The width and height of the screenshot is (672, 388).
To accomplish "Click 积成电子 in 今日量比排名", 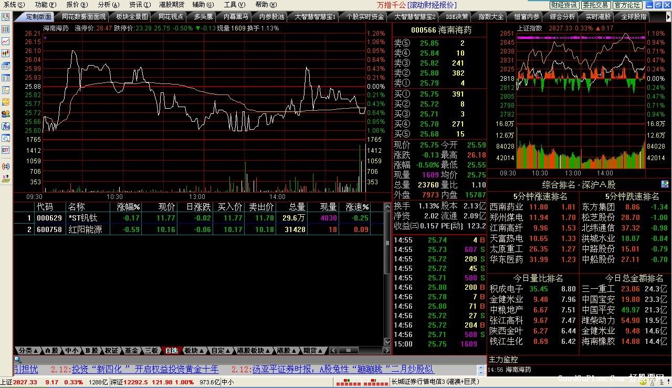I will pos(506,289).
